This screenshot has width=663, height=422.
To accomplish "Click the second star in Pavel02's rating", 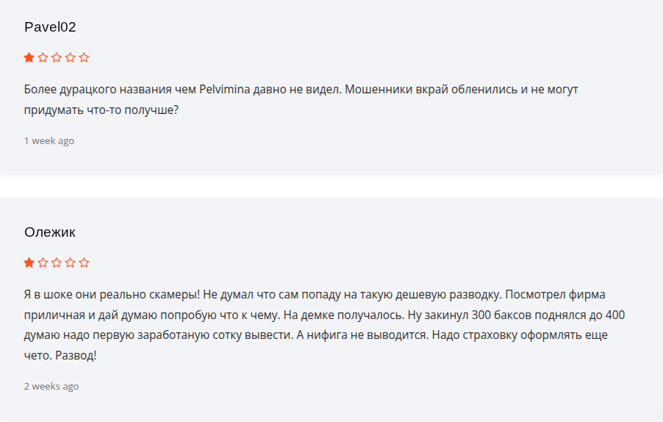I will coord(43,57).
